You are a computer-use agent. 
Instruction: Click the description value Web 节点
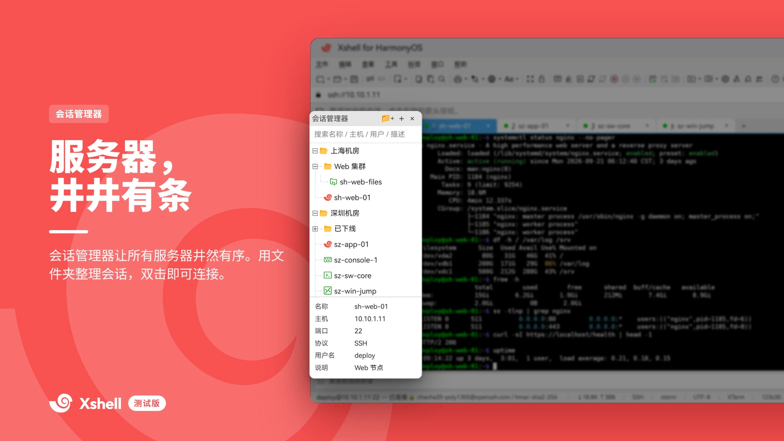[368, 367]
